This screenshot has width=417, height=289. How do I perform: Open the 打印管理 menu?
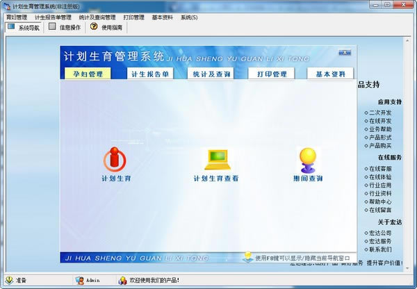[x=133, y=17]
